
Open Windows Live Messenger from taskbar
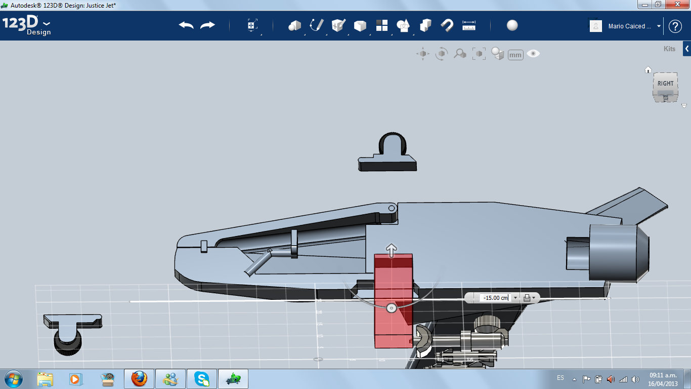pyautogui.click(x=170, y=379)
